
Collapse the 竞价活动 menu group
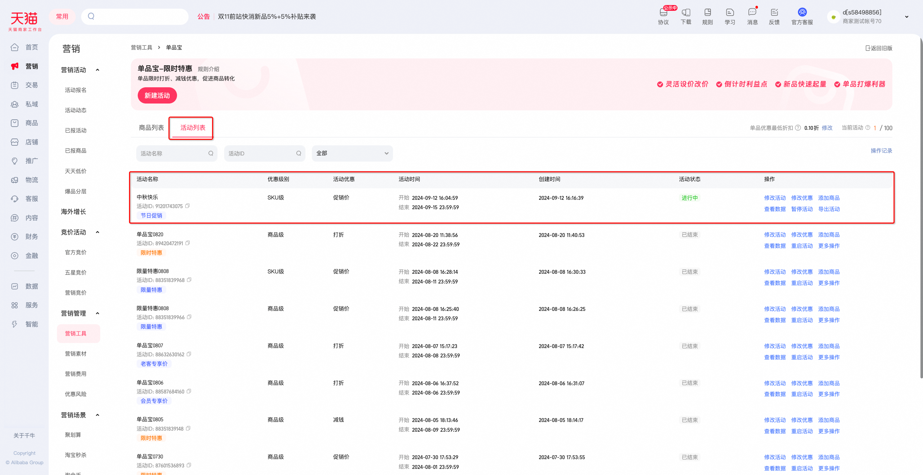click(x=97, y=232)
